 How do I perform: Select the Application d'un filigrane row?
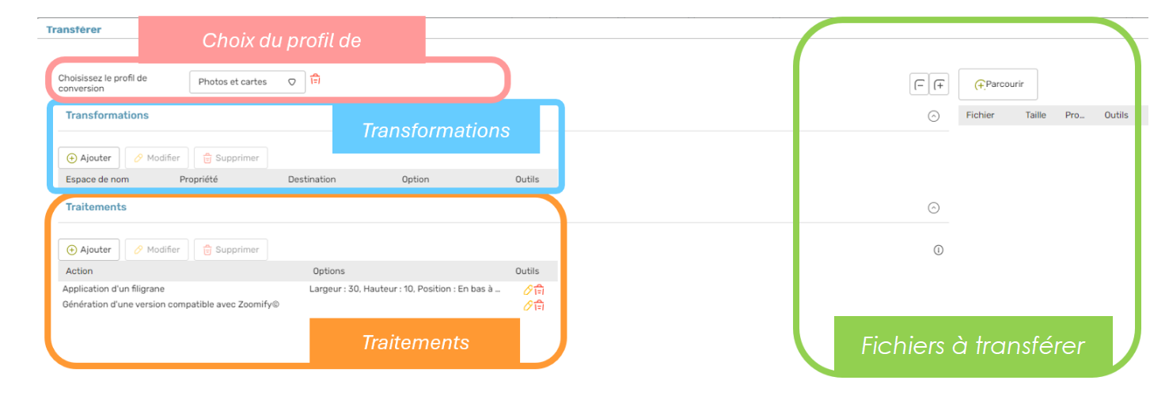click(308, 289)
